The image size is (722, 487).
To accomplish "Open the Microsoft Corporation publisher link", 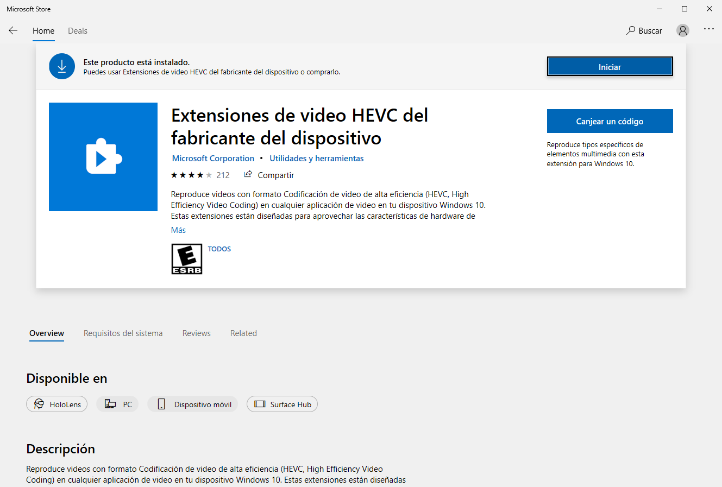I will (213, 158).
